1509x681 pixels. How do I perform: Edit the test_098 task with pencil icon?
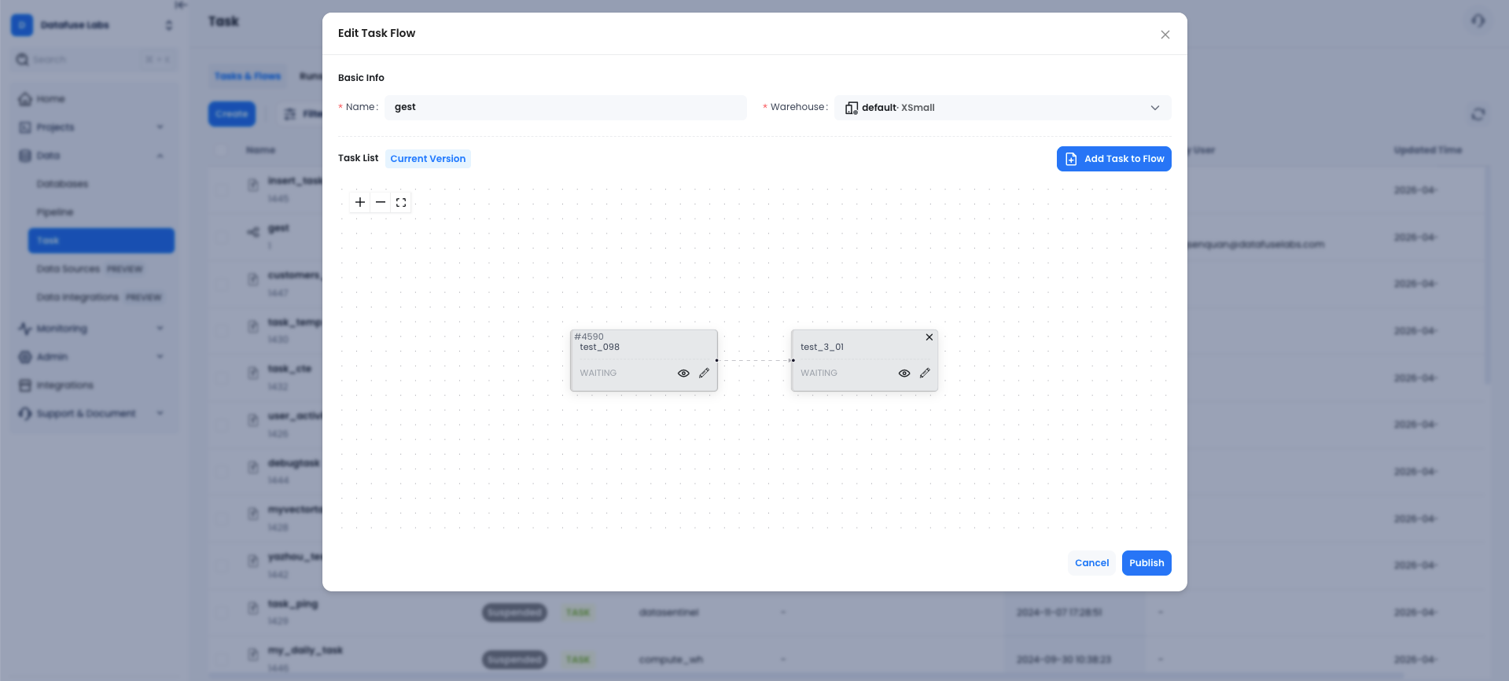click(x=705, y=374)
